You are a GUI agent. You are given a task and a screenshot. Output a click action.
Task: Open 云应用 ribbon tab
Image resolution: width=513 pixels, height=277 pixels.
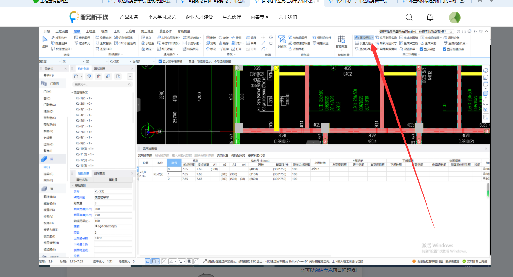(x=131, y=31)
